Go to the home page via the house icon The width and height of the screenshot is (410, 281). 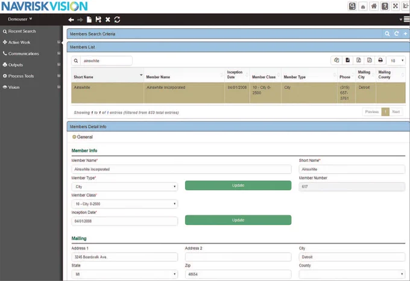374,6
